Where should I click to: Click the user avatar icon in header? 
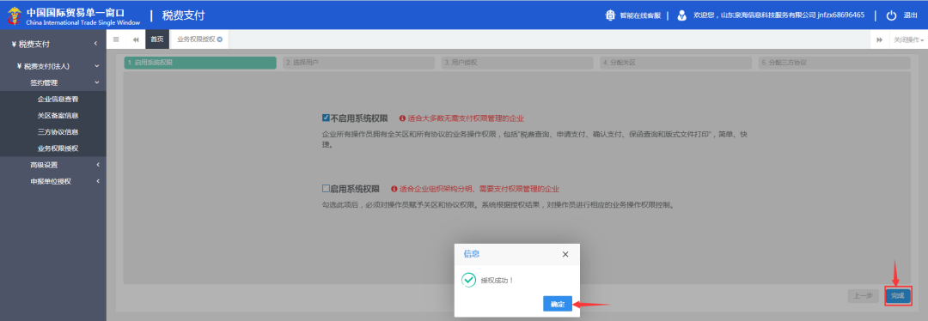tap(682, 15)
